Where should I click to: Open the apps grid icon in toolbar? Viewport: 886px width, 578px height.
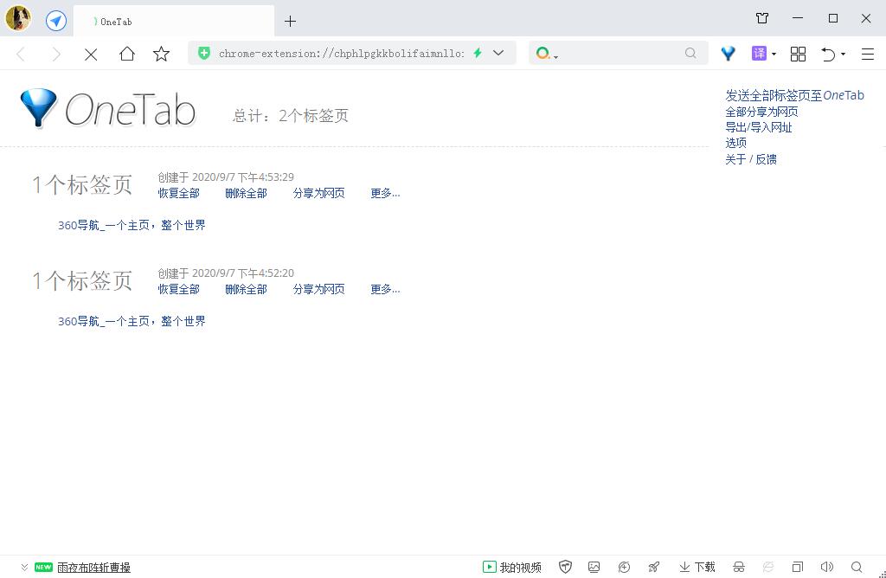(798, 54)
